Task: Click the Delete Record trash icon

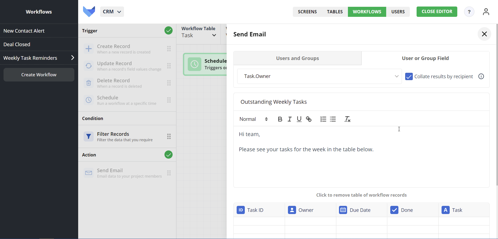Action: (x=88, y=83)
